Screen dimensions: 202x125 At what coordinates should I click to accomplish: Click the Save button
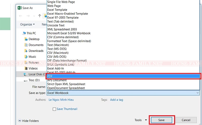click(161, 120)
